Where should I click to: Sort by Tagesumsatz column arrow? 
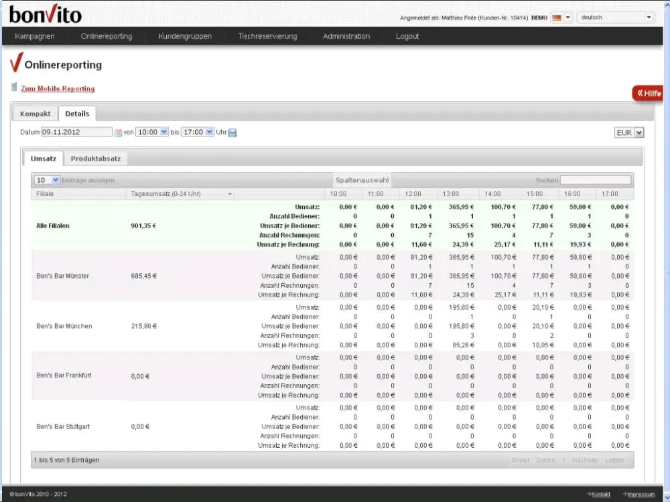click(x=230, y=194)
